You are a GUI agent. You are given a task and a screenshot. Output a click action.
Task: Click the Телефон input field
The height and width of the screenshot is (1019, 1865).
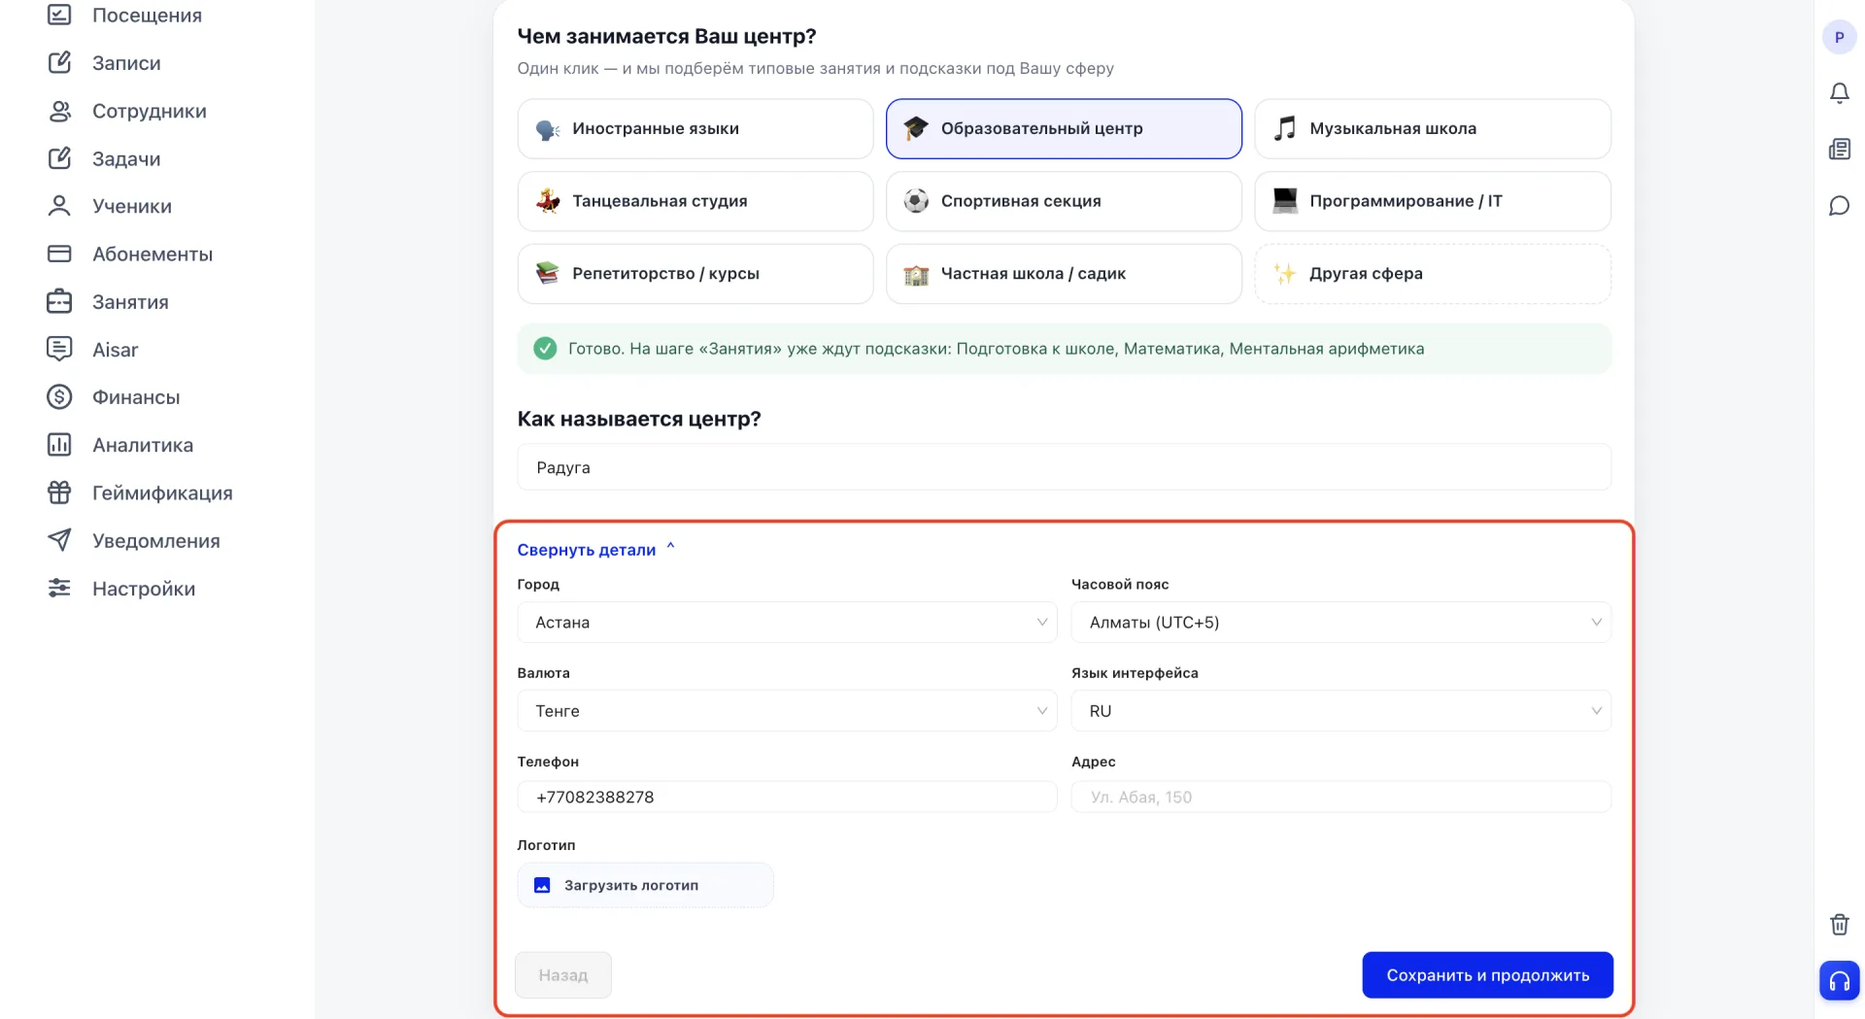(787, 797)
